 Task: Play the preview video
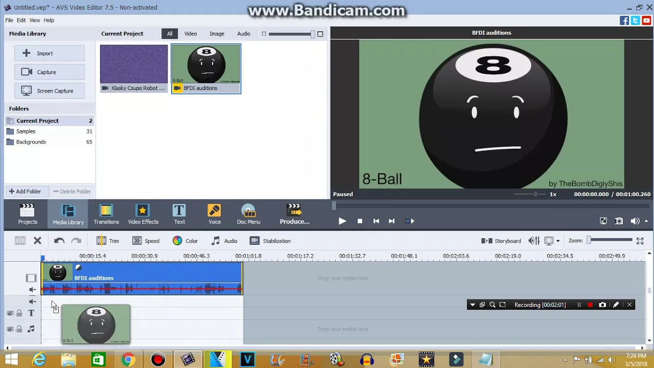(x=342, y=221)
